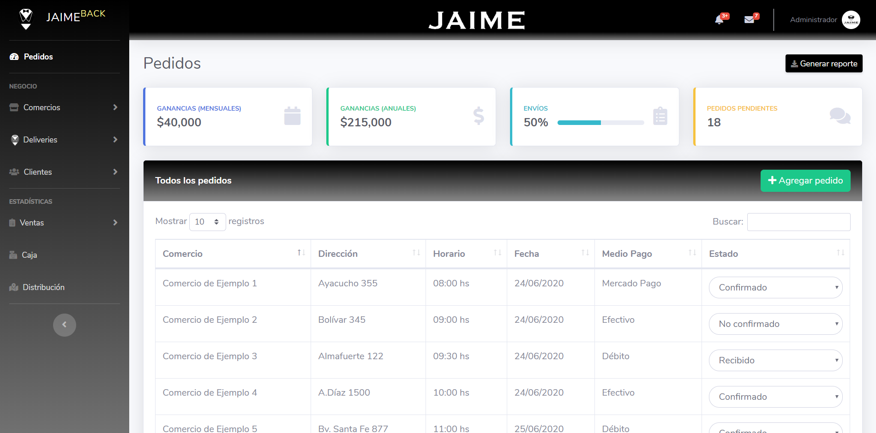Open Estado dropdown for Comercio de Ejemplo 2
This screenshot has height=433, width=876.
pyautogui.click(x=775, y=324)
